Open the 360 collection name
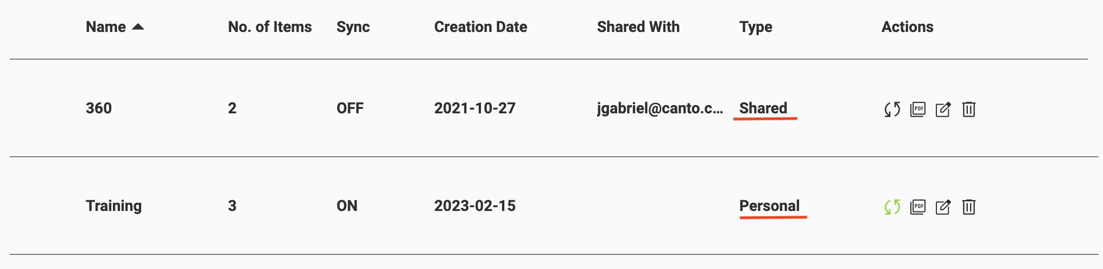Screen dimensions: 1103x269 [x=99, y=108]
